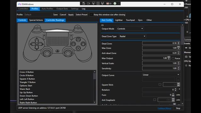Click the Stop button at bottom right
This screenshot has width=201, height=113.
(178, 108)
